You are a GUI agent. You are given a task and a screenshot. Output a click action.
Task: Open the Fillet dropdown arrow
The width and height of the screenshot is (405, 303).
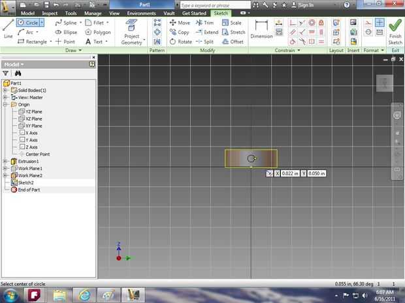pos(107,23)
